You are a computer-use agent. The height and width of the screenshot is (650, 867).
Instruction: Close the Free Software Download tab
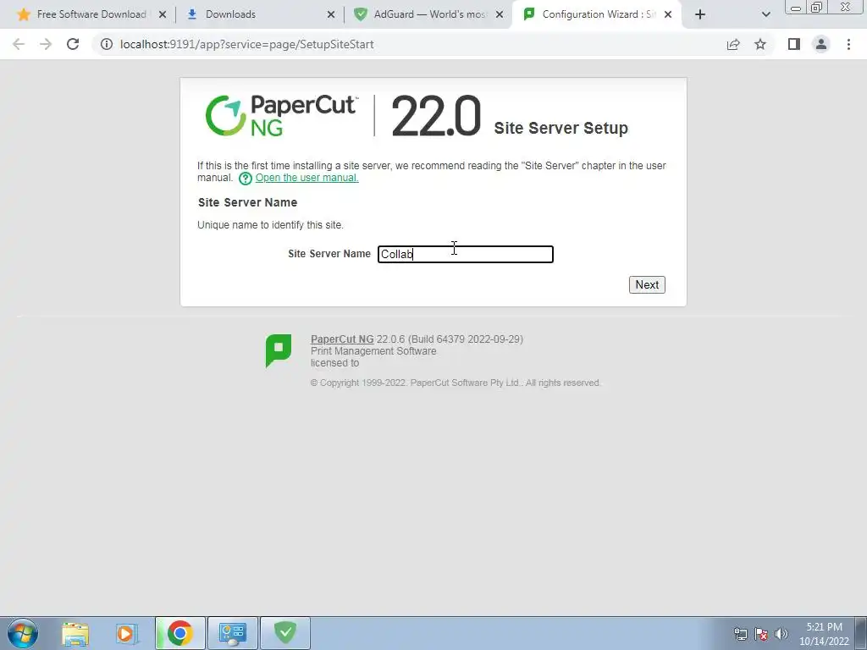click(163, 15)
